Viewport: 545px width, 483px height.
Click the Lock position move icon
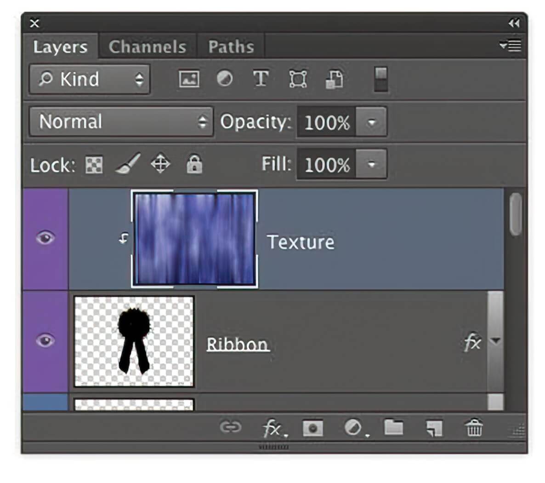click(x=160, y=164)
